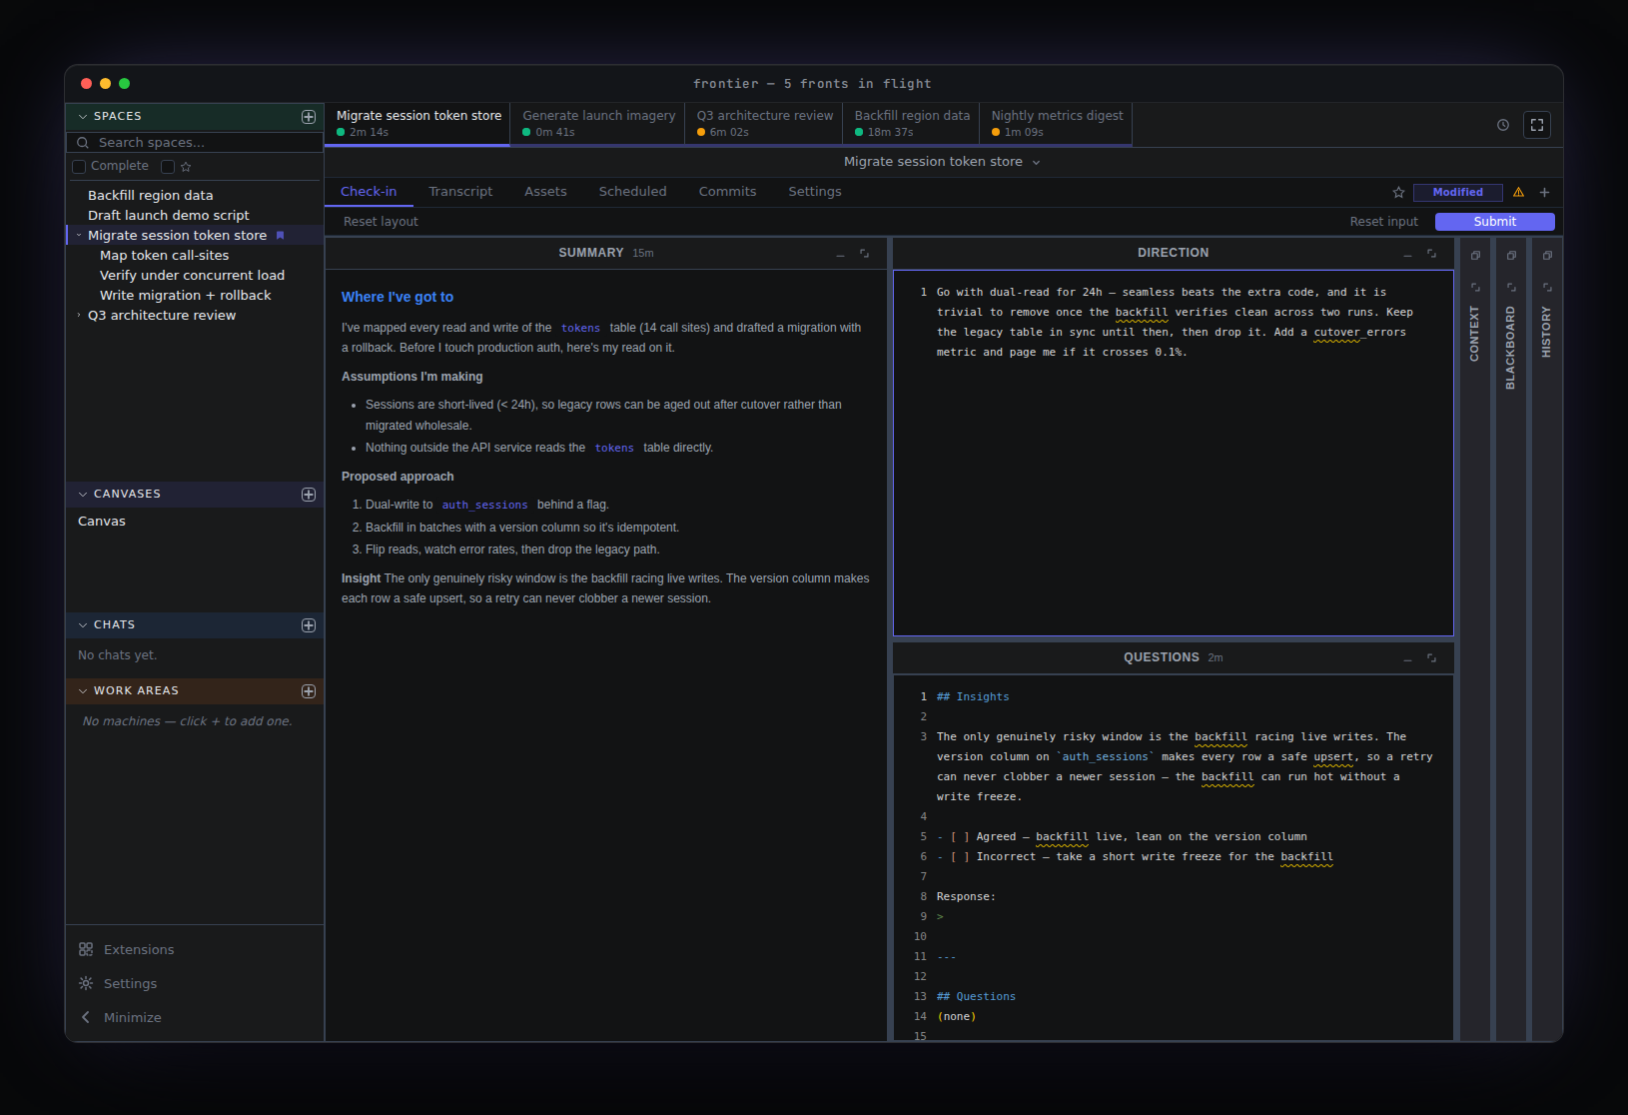Screen dimensions: 1628x1115
Task: Click the Submit button
Action: point(1495,222)
